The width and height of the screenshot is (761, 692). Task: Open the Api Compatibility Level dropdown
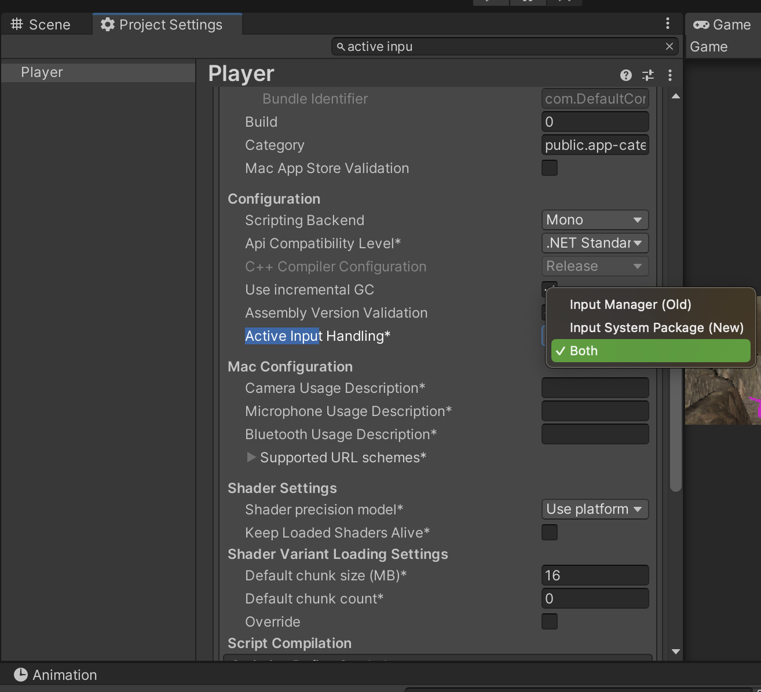click(595, 243)
